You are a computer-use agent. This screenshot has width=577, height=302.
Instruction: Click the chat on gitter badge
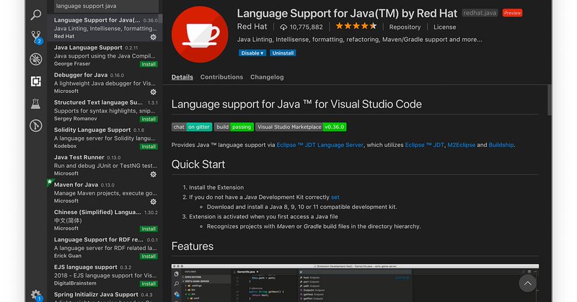tap(192, 127)
